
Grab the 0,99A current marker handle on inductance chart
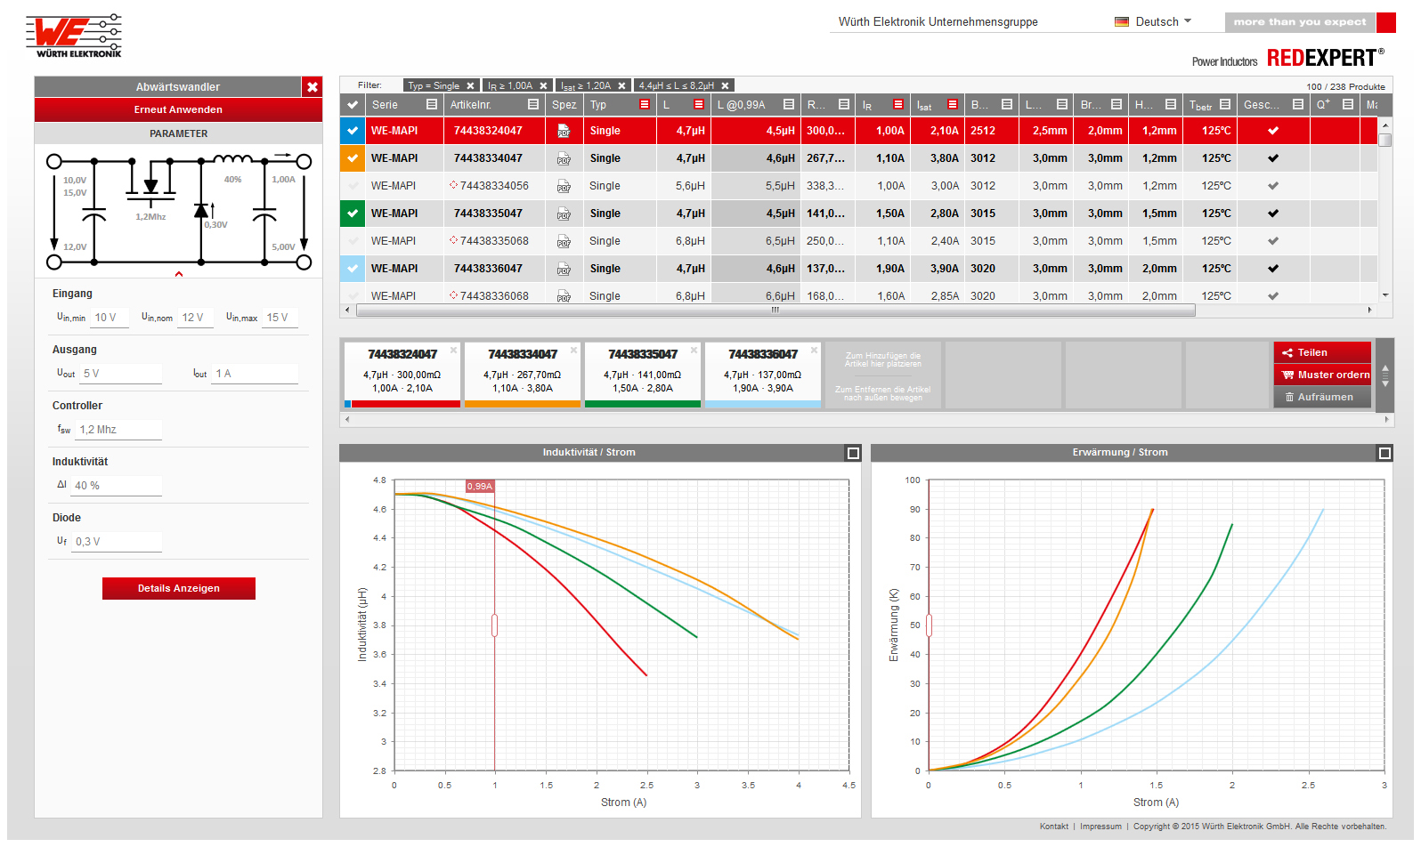click(495, 625)
